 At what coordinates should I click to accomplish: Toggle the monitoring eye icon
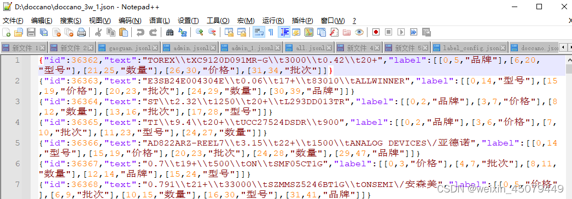click(359, 32)
